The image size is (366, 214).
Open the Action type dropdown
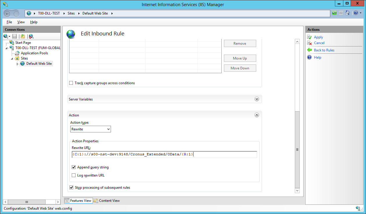tap(91, 129)
